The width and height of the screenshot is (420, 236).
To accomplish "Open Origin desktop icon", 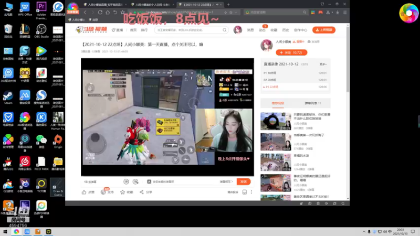I will click(x=58, y=141).
